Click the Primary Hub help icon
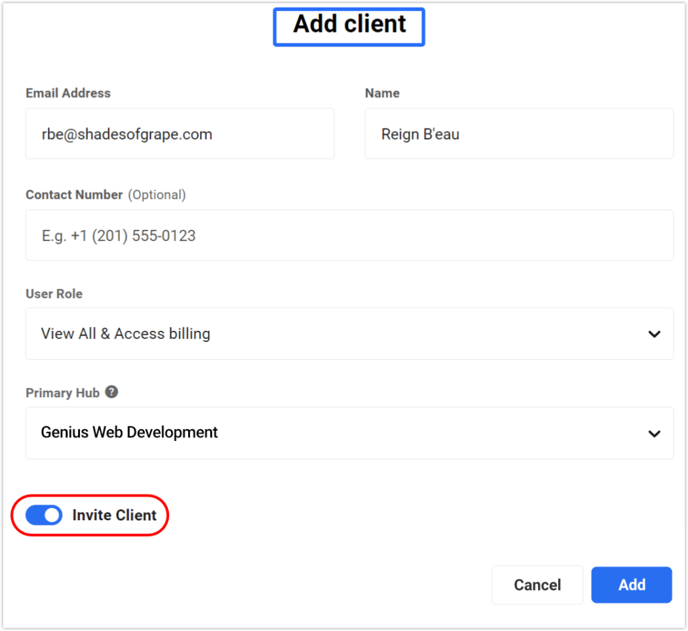Image resolution: width=688 pixels, height=631 pixels. point(112,392)
